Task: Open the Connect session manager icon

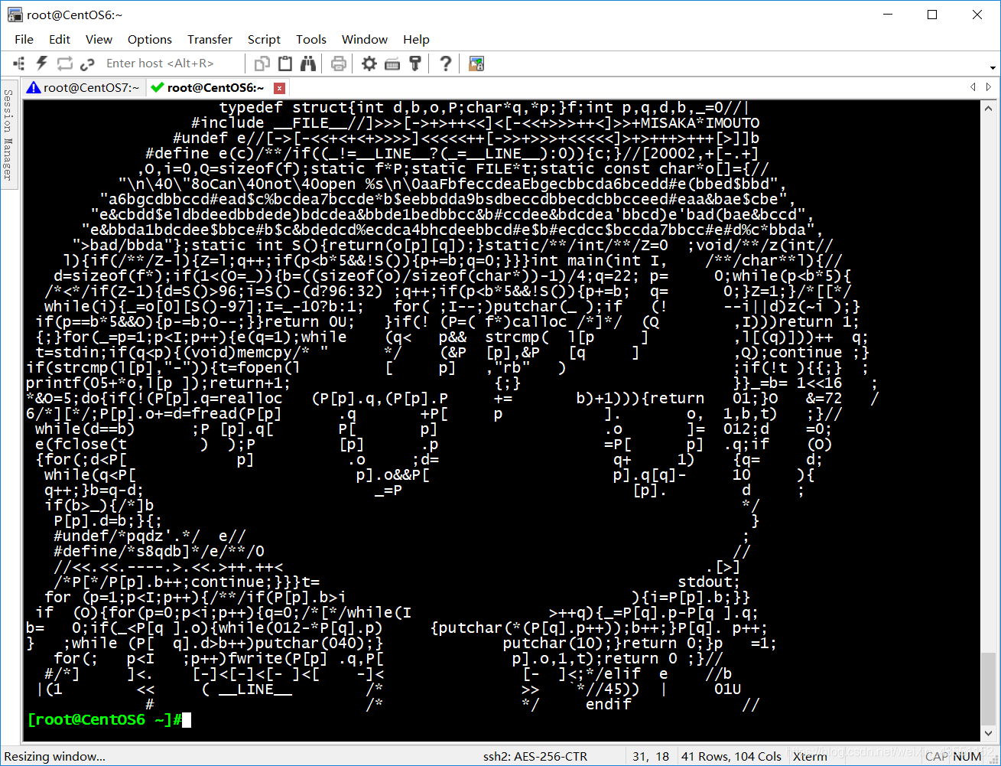Action: (19, 64)
